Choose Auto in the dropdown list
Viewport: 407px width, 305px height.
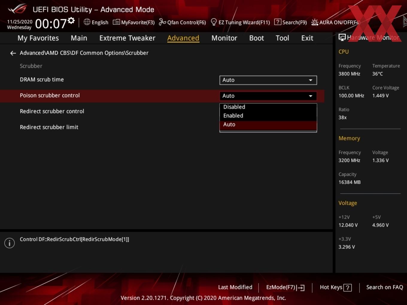click(268, 125)
